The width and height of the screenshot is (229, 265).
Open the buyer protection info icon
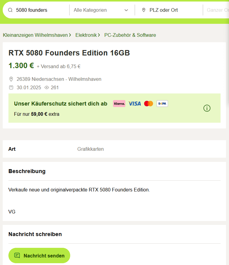pyautogui.click(x=207, y=108)
